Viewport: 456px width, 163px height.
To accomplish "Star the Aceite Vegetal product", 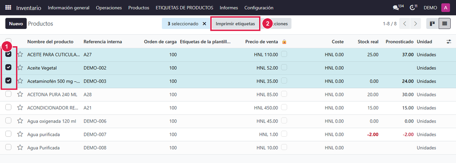I will (x=20, y=68).
